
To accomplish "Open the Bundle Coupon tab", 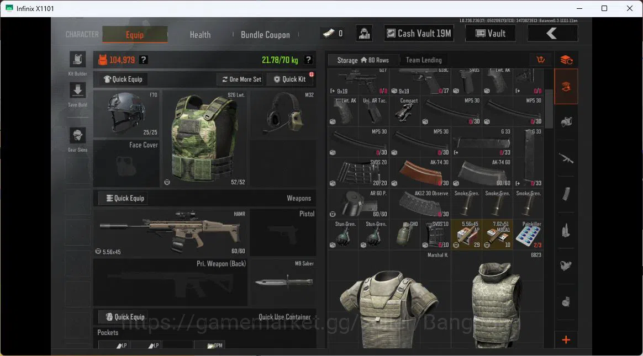I will tap(265, 35).
